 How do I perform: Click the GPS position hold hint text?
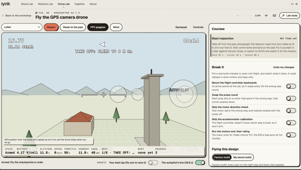pos(45,141)
